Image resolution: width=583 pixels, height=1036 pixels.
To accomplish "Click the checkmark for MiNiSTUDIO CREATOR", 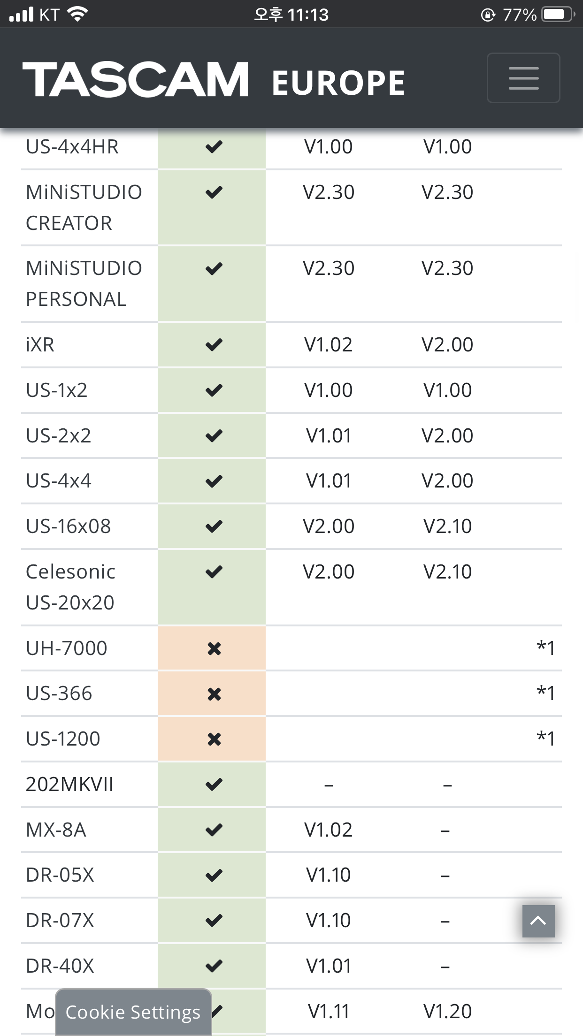I will click(214, 192).
